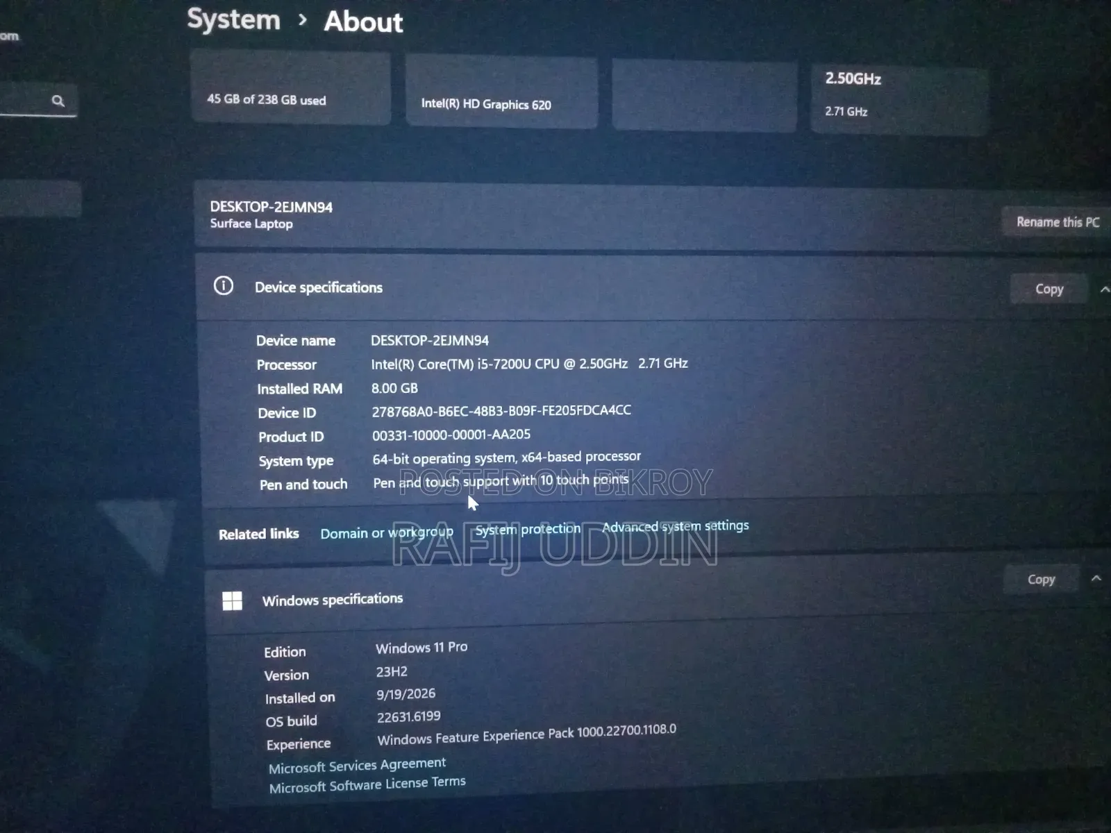Open the storage card showing 45 GB used
The height and width of the screenshot is (833, 1111).
[290, 88]
